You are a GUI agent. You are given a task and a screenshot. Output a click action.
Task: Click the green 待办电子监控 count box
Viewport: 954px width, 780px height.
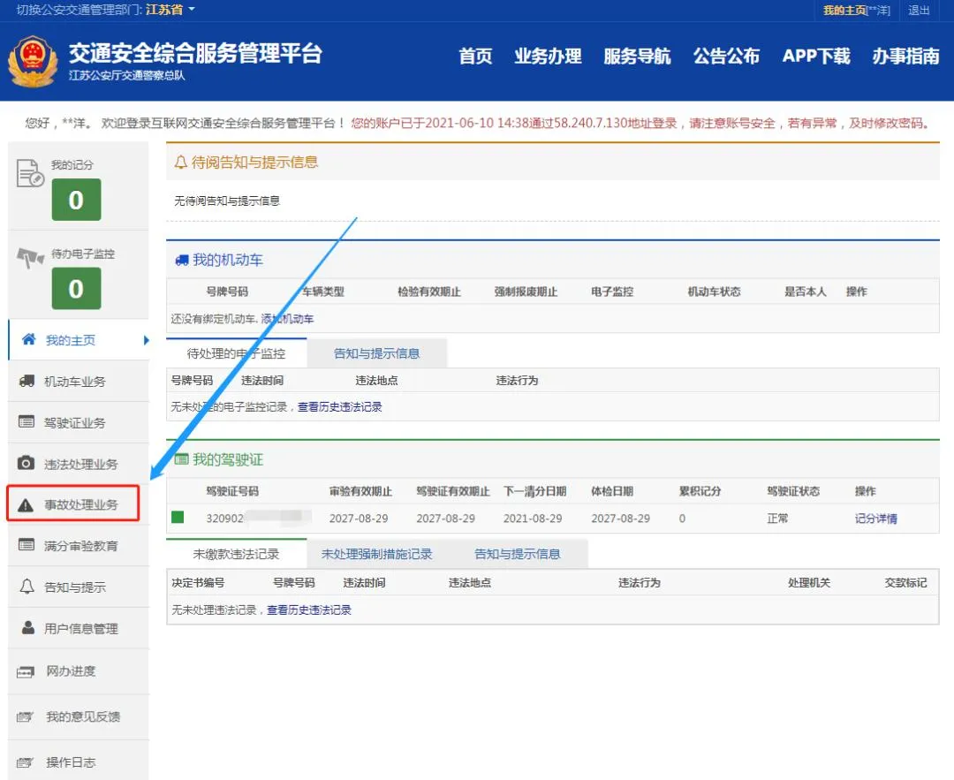pos(76,289)
